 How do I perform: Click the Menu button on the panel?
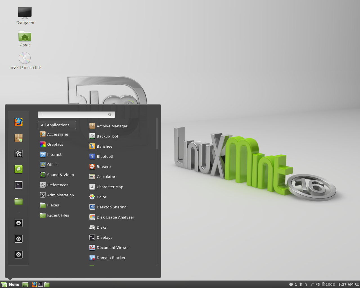pos(10,284)
